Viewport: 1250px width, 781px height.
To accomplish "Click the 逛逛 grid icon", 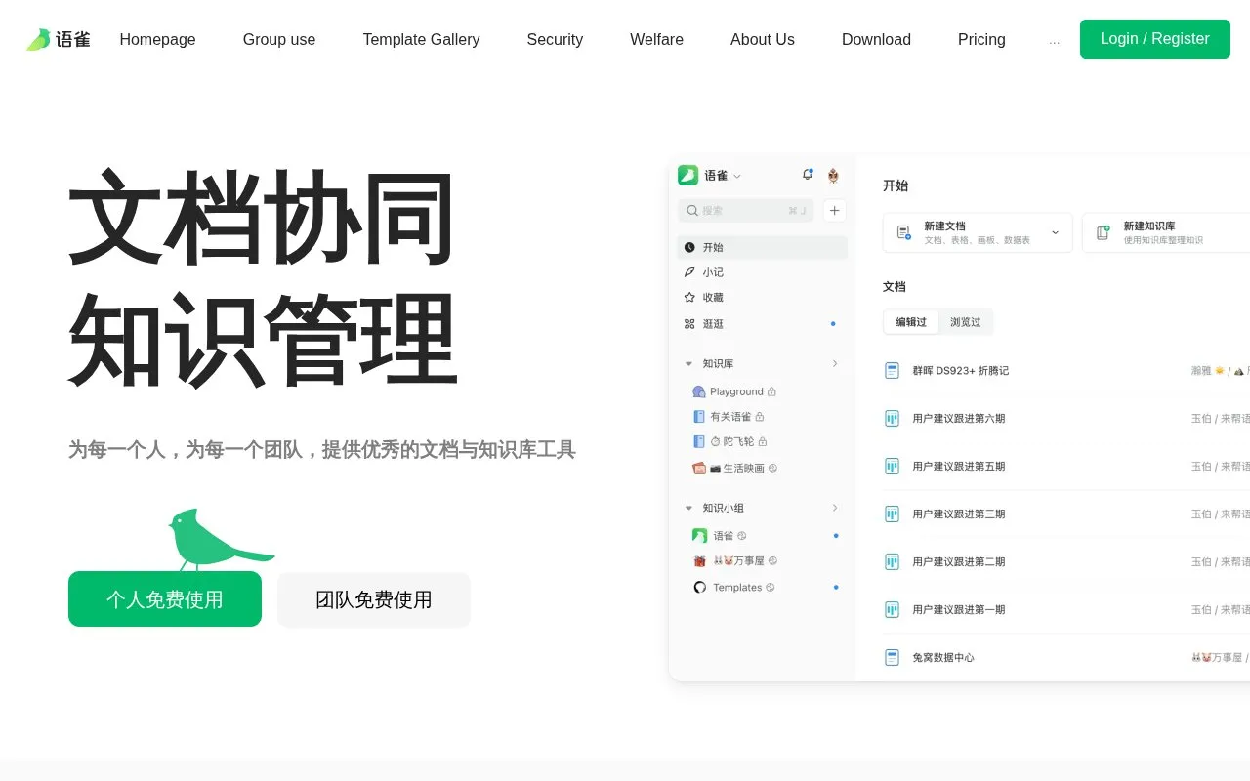I will [689, 324].
